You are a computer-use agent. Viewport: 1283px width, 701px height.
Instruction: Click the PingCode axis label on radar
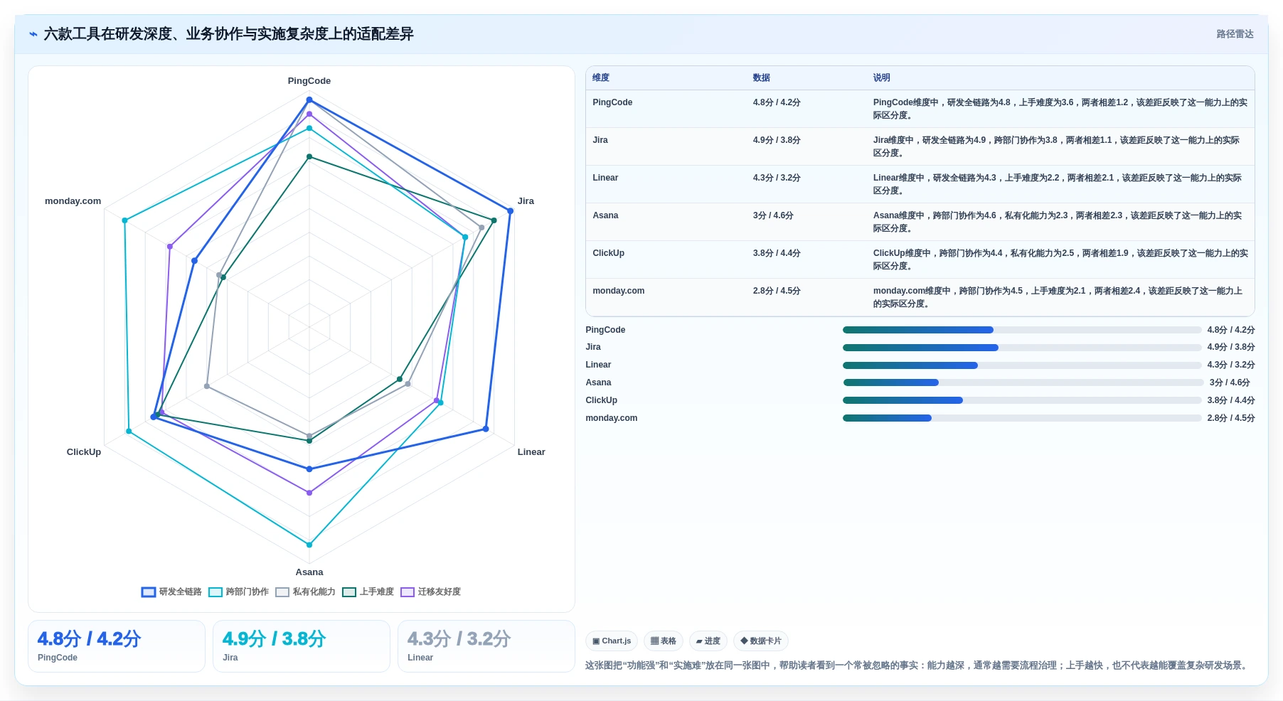click(x=309, y=81)
